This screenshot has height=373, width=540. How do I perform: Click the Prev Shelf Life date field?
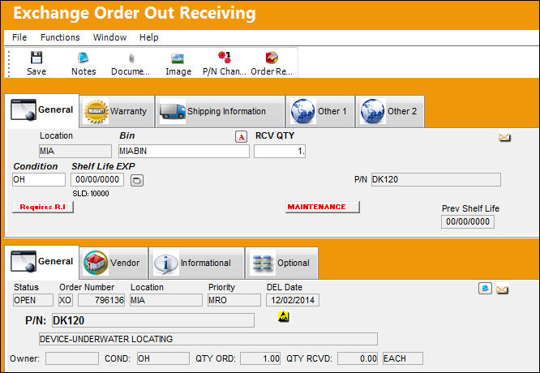click(468, 221)
